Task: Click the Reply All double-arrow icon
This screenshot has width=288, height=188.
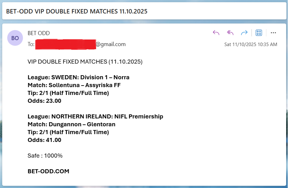Action: (230, 33)
